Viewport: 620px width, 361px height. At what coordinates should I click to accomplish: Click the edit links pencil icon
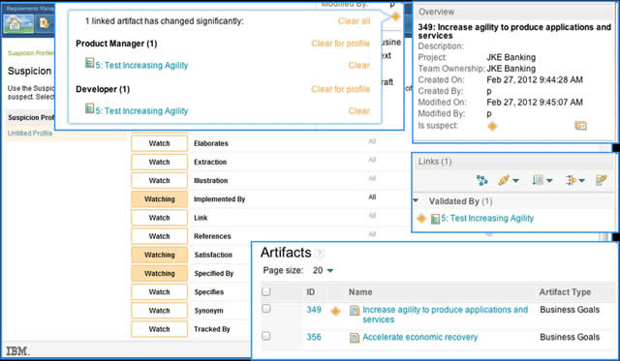pyautogui.click(x=601, y=180)
